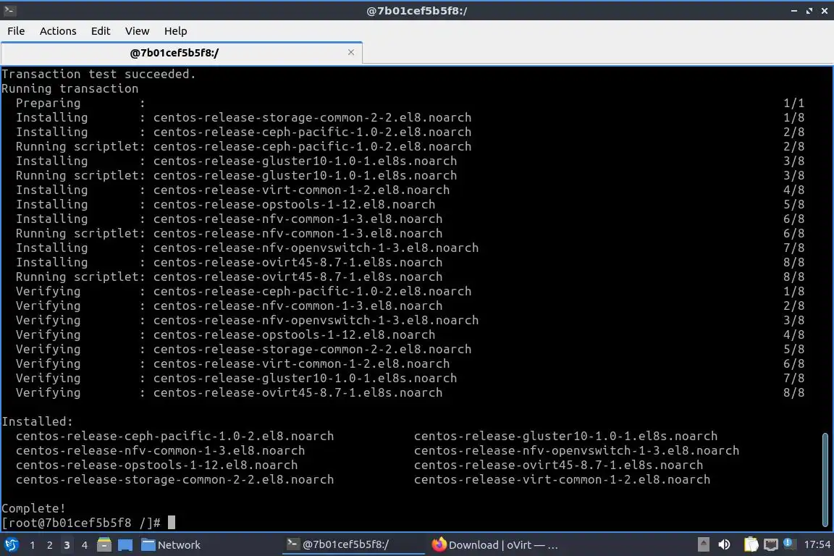Click 'centos-release-virt-common' in Installed list
Image resolution: width=834 pixels, height=556 pixels.
(562, 479)
